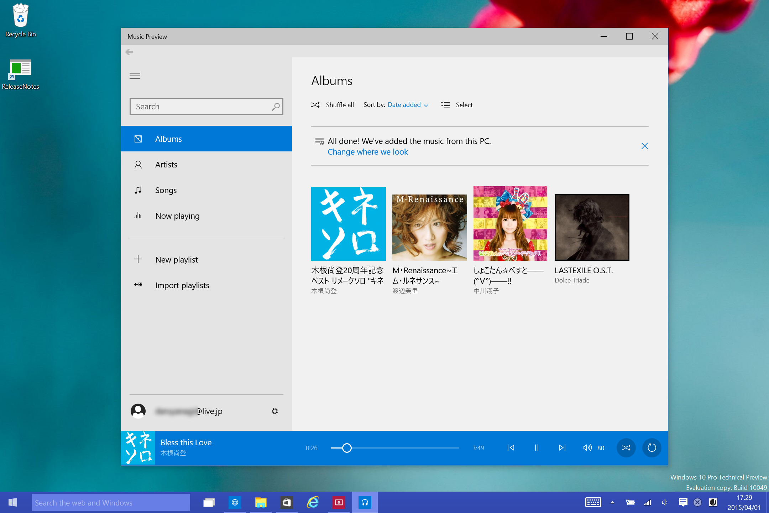Open the LASTEXILE O.S.T. album thumbnail
This screenshot has height=513, width=769.
click(x=592, y=227)
